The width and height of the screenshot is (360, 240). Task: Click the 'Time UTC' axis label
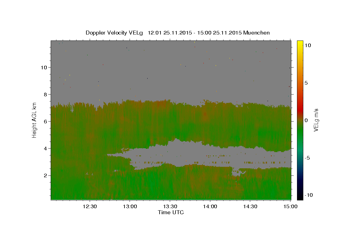pos(171,212)
